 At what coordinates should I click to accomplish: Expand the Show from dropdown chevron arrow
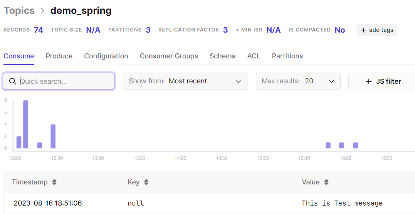(239, 81)
